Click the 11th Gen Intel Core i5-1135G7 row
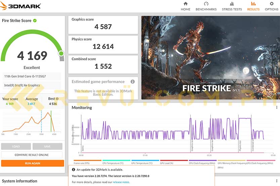This screenshot has height=186, width=280. coord(32,76)
